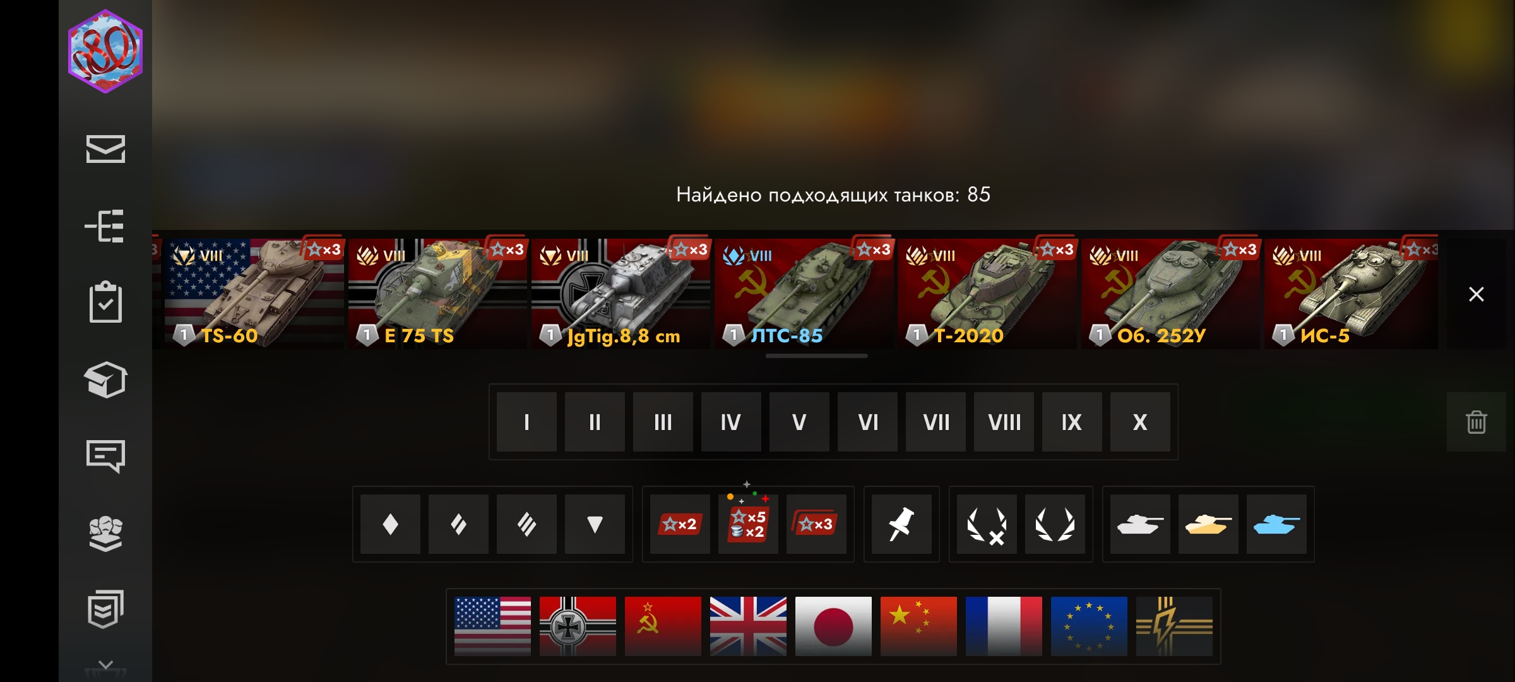
Task: Open the clan/crew fist icon
Action: tap(105, 534)
